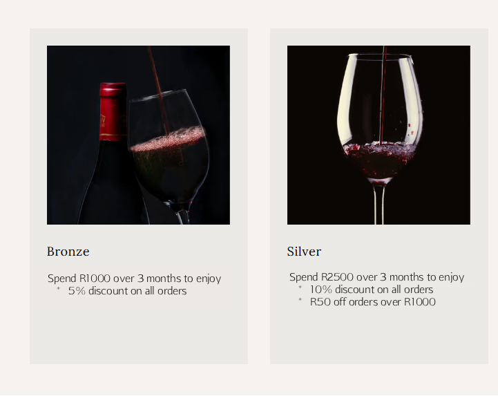Click the bullet before 'R50 off orders'
Image resolution: width=498 pixels, height=396 pixels.
[300, 301]
